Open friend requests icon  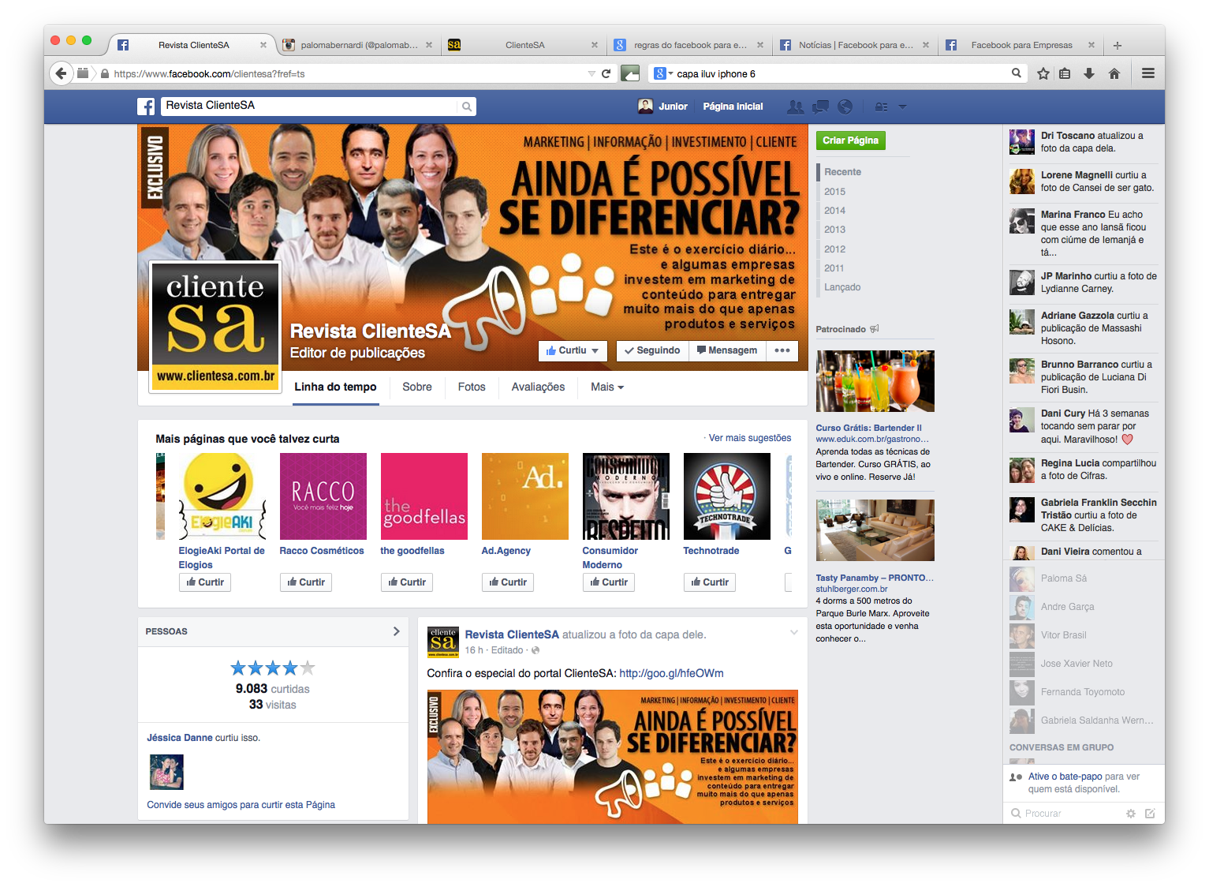point(796,107)
